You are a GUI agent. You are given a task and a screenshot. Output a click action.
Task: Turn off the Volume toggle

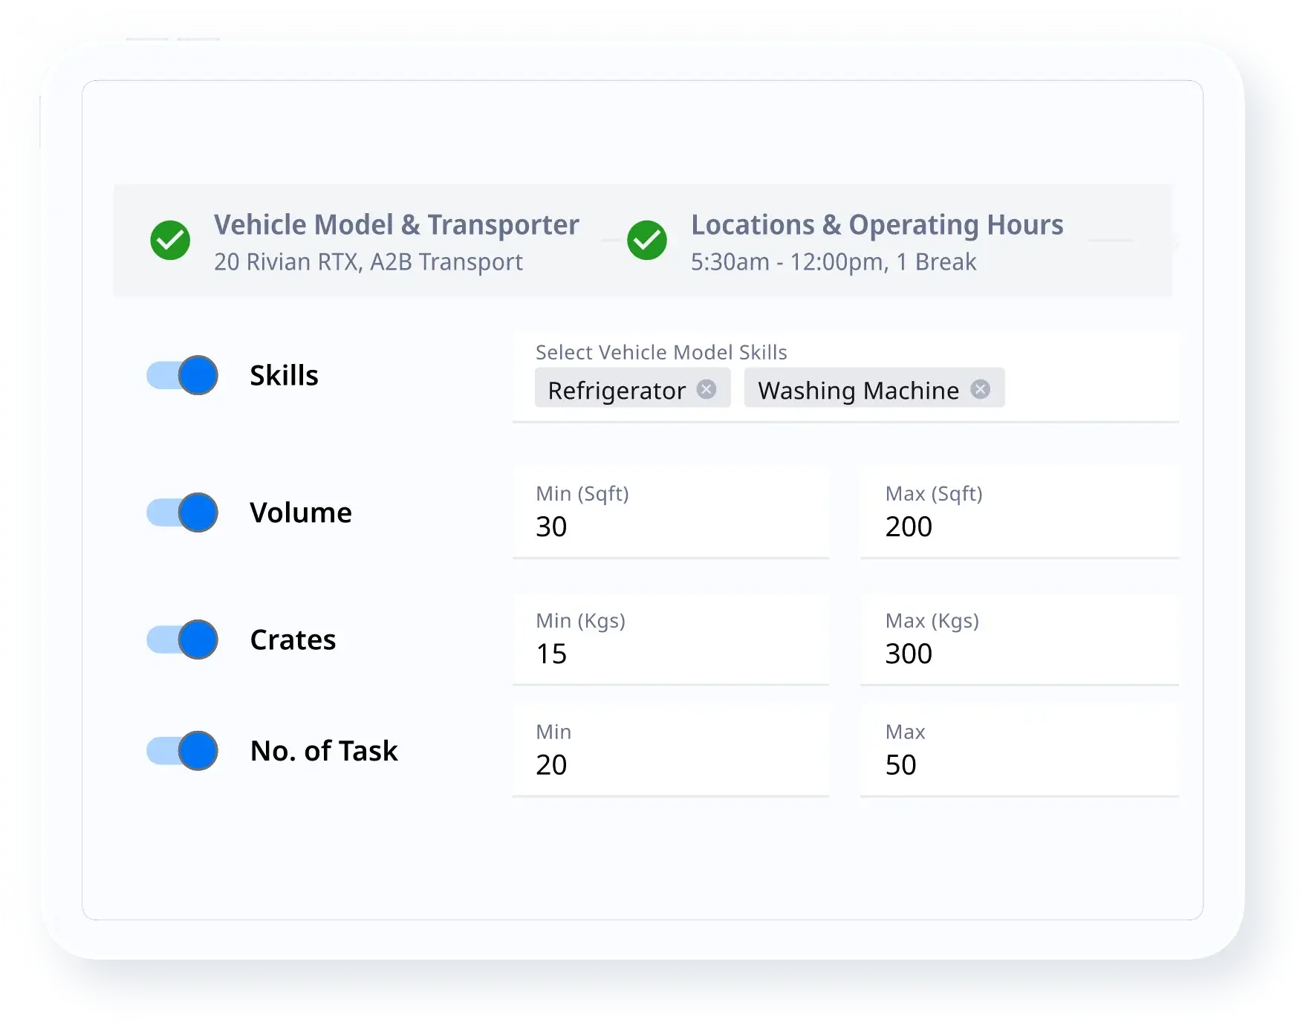pos(183,512)
